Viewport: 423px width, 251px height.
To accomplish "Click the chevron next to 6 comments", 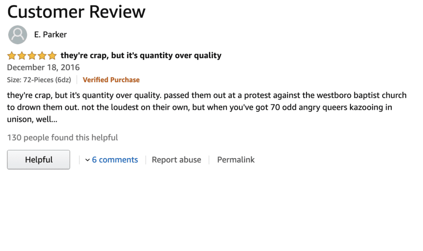I will point(87,160).
